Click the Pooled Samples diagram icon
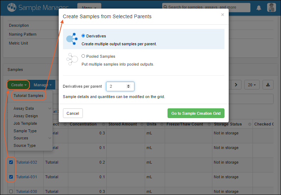The width and height of the screenshot is (281, 195). [x=71, y=59]
